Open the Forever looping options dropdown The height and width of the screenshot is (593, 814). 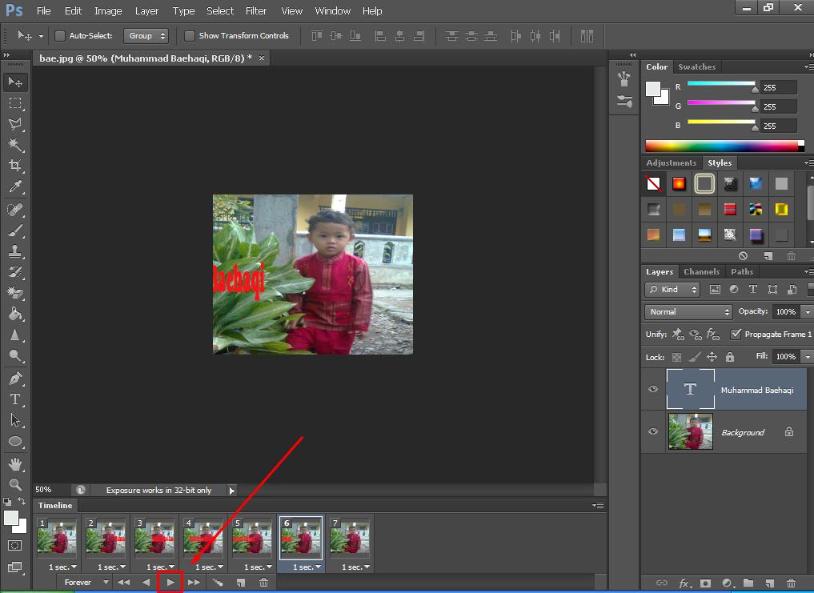[84, 583]
